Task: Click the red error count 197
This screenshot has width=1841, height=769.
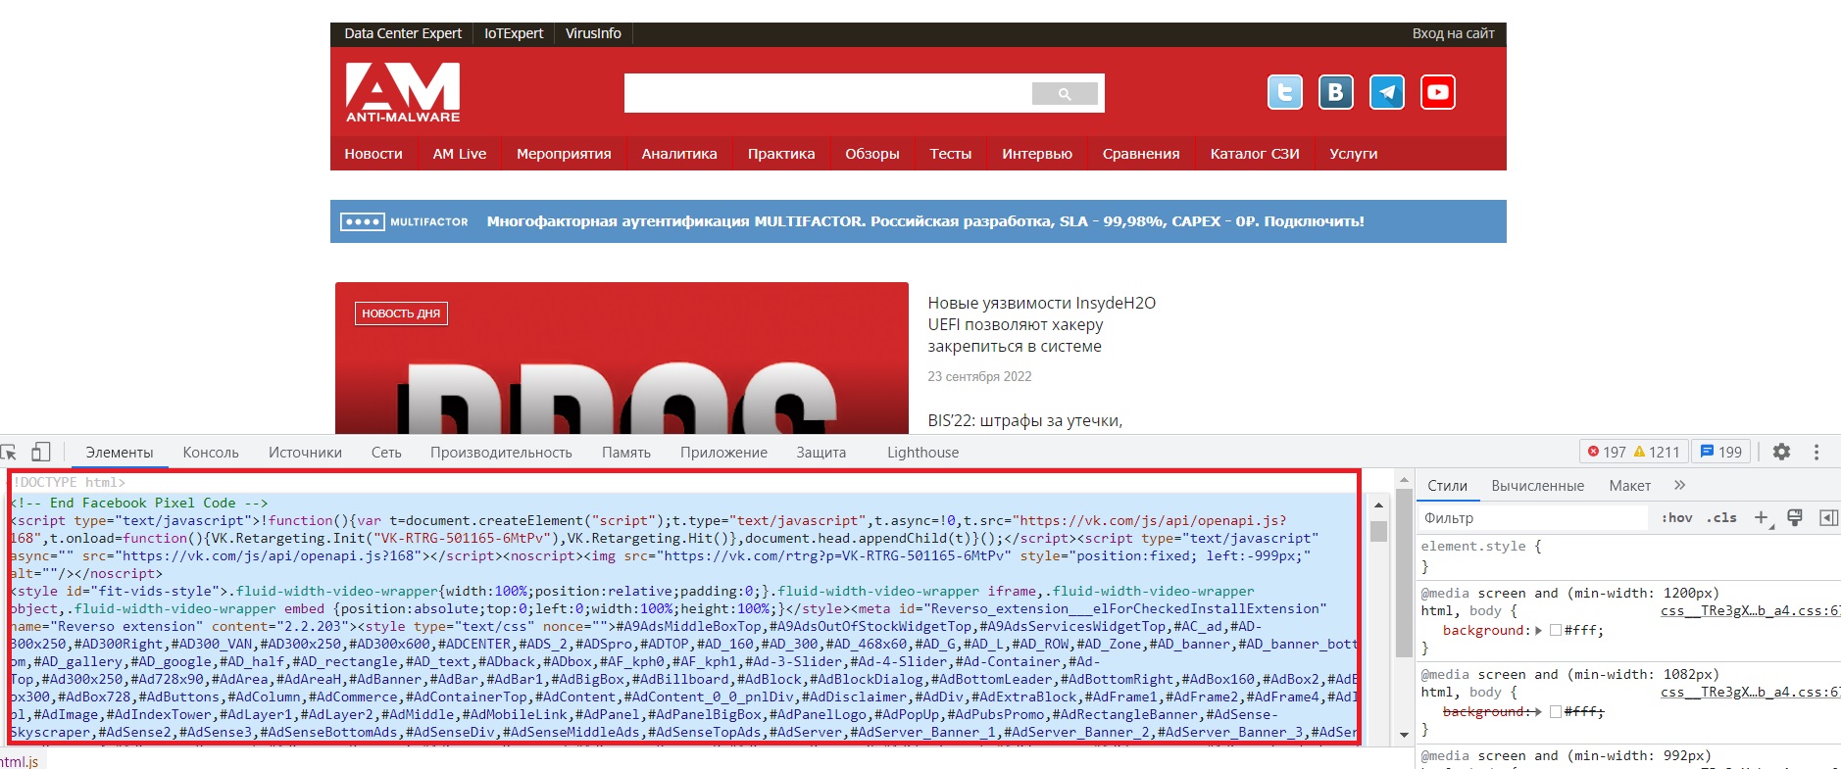Action: pyautogui.click(x=1607, y=452)
